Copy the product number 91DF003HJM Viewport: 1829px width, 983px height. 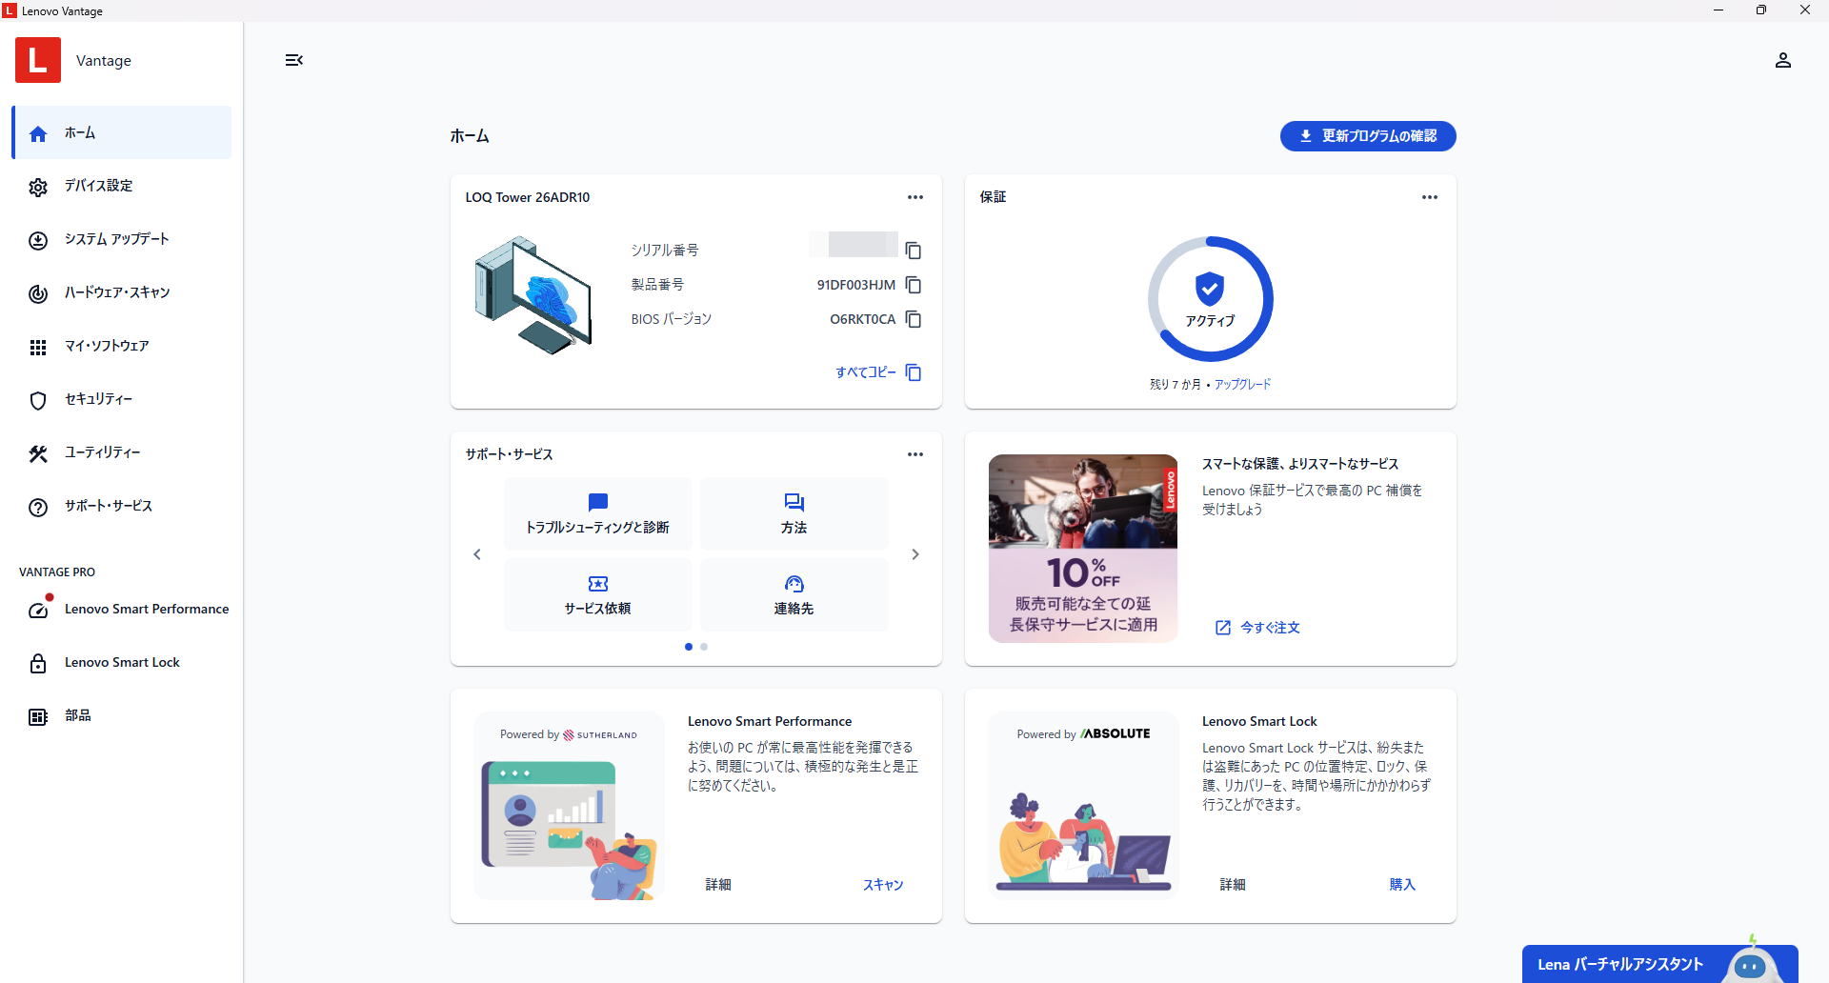(x=913, y=285)
